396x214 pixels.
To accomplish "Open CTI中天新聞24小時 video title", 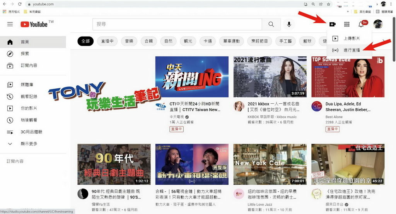I will click(x=195, y=107).
